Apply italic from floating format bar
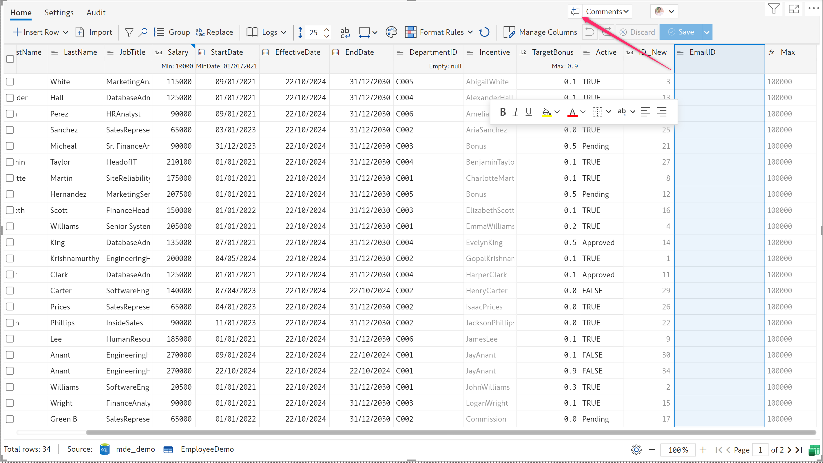Image resolution: width=823 pixels, height=463 pixels. pyautogui.click(x=515, y=112)
